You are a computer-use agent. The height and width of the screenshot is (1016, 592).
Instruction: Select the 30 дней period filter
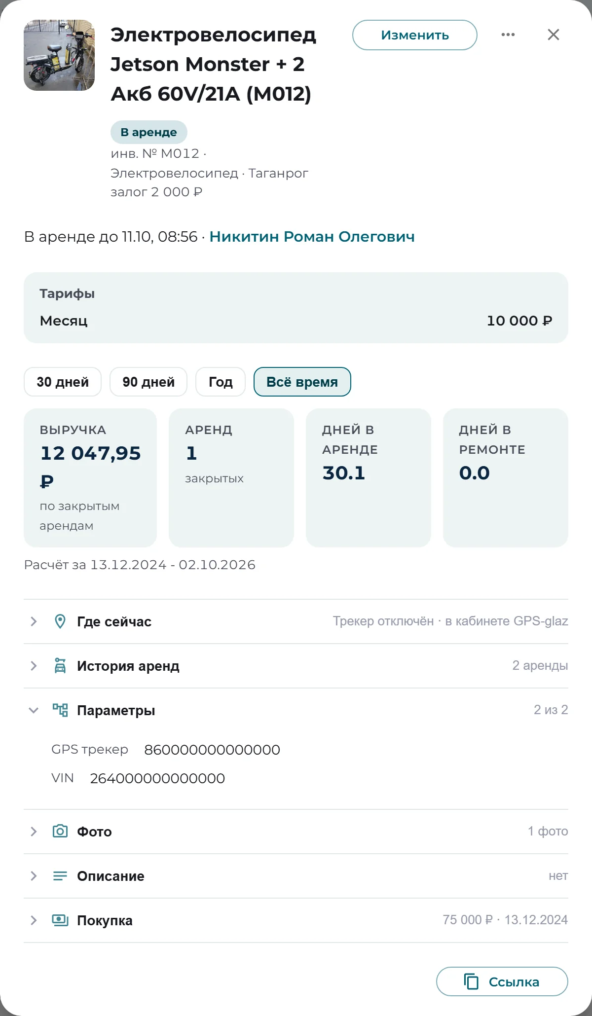[x=63, y=382]
